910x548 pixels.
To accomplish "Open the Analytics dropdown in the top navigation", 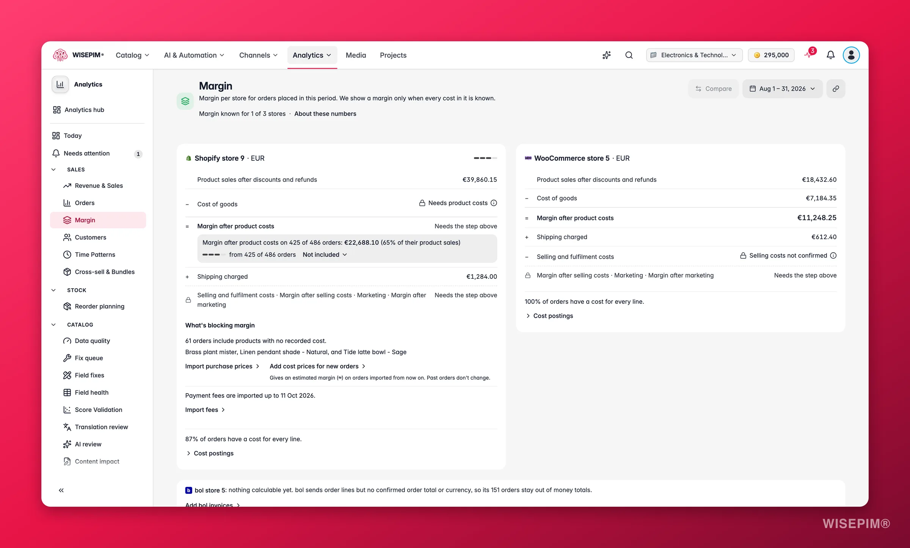I will (x=312, y=55).
